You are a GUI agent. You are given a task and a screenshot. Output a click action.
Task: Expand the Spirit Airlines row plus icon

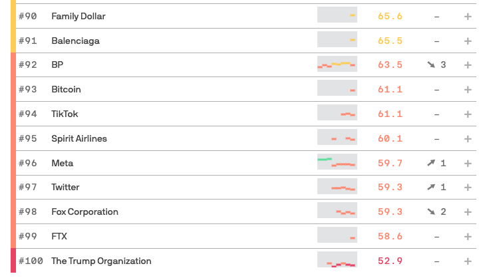(468, 139)
